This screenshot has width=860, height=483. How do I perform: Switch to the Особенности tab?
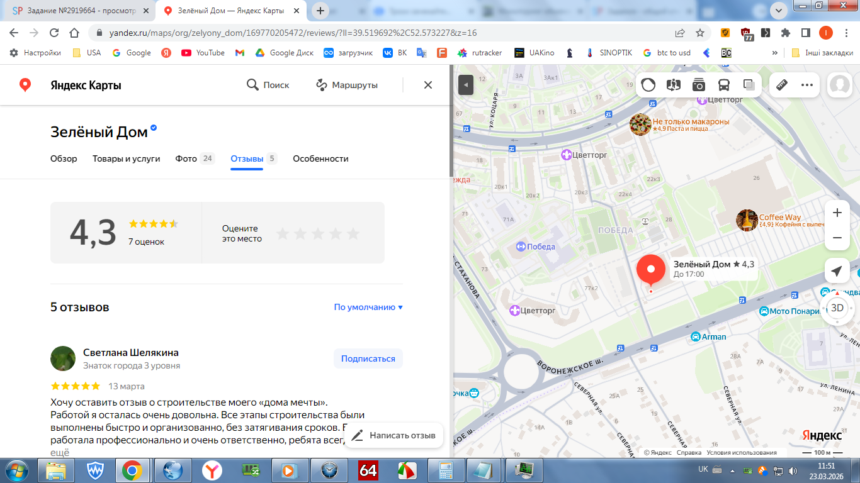pyautogui.click(x=320, y=158)
